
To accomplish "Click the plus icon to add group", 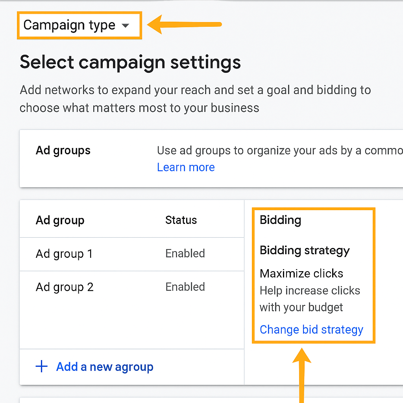I will 41,367.
